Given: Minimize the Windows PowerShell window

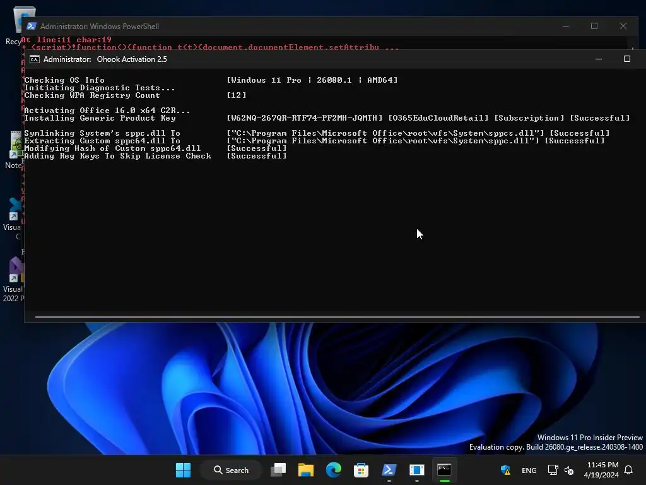Looking at the screenshot, I should point(566,26).
